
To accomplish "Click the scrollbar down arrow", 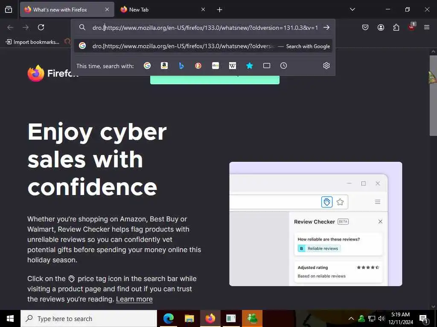I will 433,307.
